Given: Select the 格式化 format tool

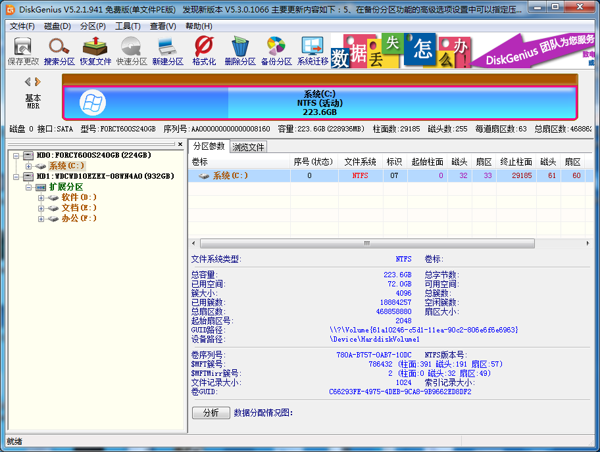Looking at the screenshot, I should click(x=204, y=51).
